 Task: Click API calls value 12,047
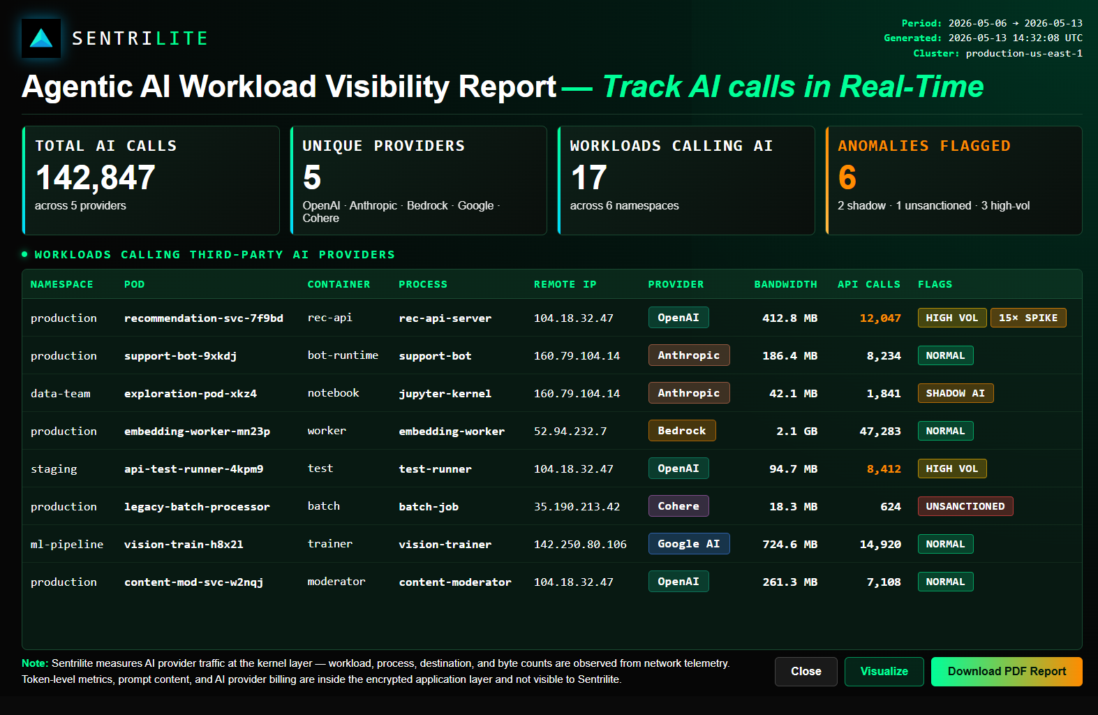[x=880, y=318]
